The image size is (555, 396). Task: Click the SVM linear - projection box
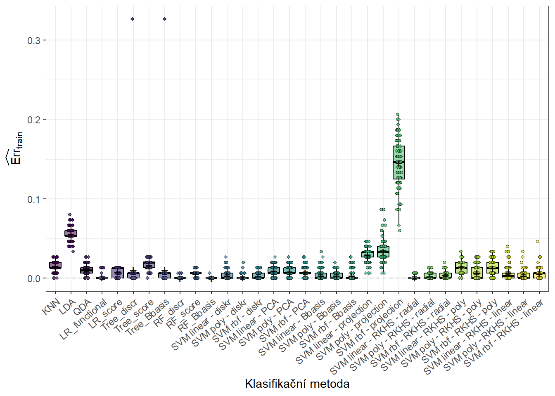click(368, 254)
